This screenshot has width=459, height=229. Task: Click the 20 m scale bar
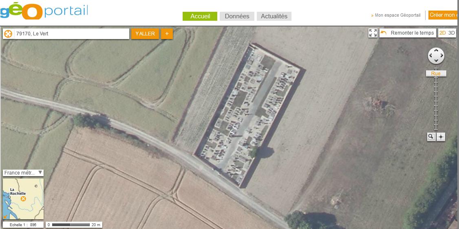tap(74, 225)
